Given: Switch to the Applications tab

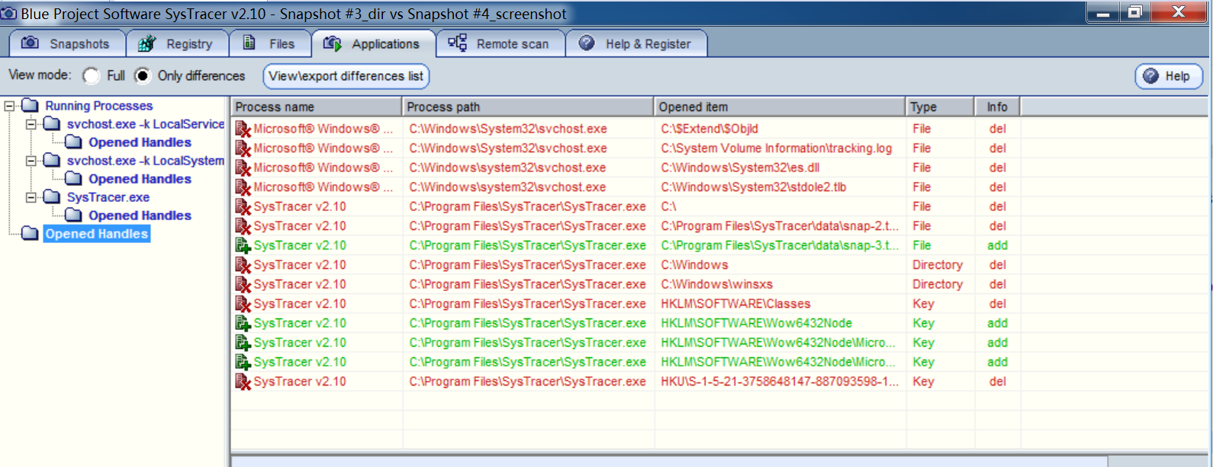Looking at the screenshot, I should (373, 43).
